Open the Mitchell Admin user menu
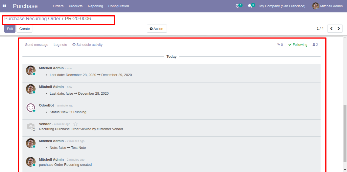Image resolution: width=347 pixels, height=172 pixels. [328, 6]
